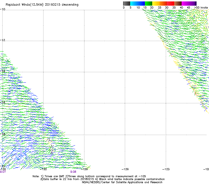Click the title 'Rapidscat Winds(12.5KM) 20160215 descending'
The width and height of the screenshot is (209, 184).
point(42,5)
